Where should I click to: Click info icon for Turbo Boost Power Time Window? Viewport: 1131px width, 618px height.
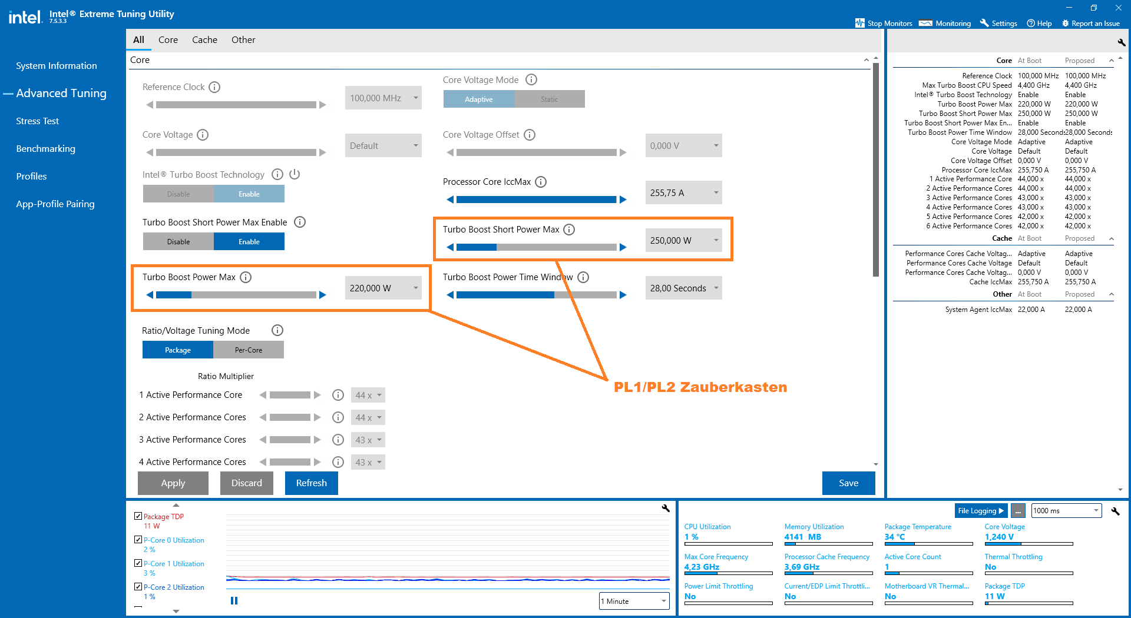coord(583,277)
